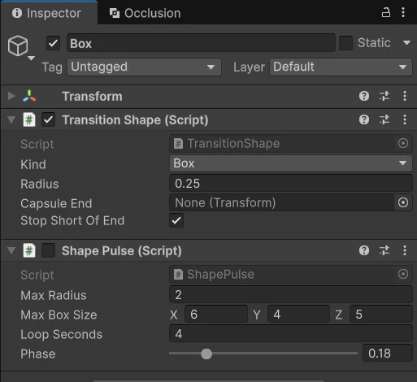Click the Phase value field 0.18
The width and height of the screenshot is (417, 382).
coord(387,354)
